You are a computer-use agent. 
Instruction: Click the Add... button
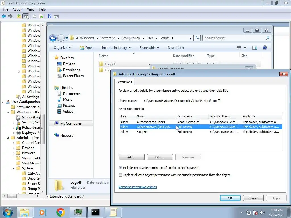(x=132, y=157)
